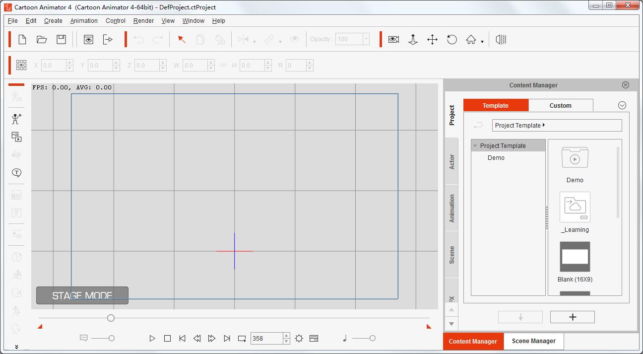
Task: Click the current frame input field
Action: [266, 338]
